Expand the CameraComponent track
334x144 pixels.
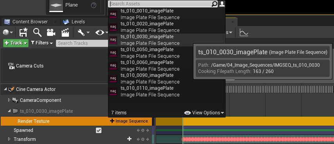tap(9, 100)
